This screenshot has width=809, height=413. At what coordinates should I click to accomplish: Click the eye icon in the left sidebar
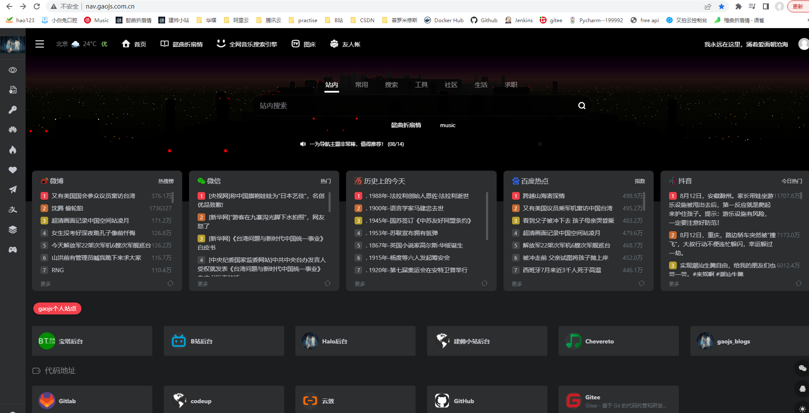click(x=13, y=70)
